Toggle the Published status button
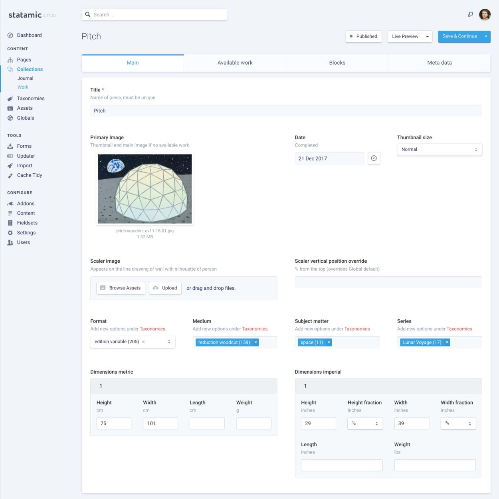Image resolution: width=499 pixels, height=499 pixels. 363,36
